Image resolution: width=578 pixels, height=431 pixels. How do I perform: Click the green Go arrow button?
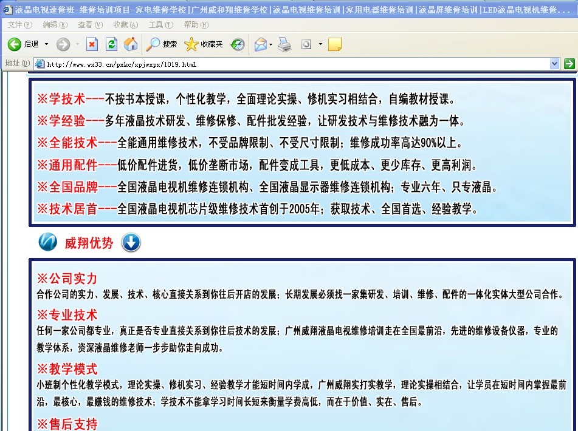tap(569, 64)
